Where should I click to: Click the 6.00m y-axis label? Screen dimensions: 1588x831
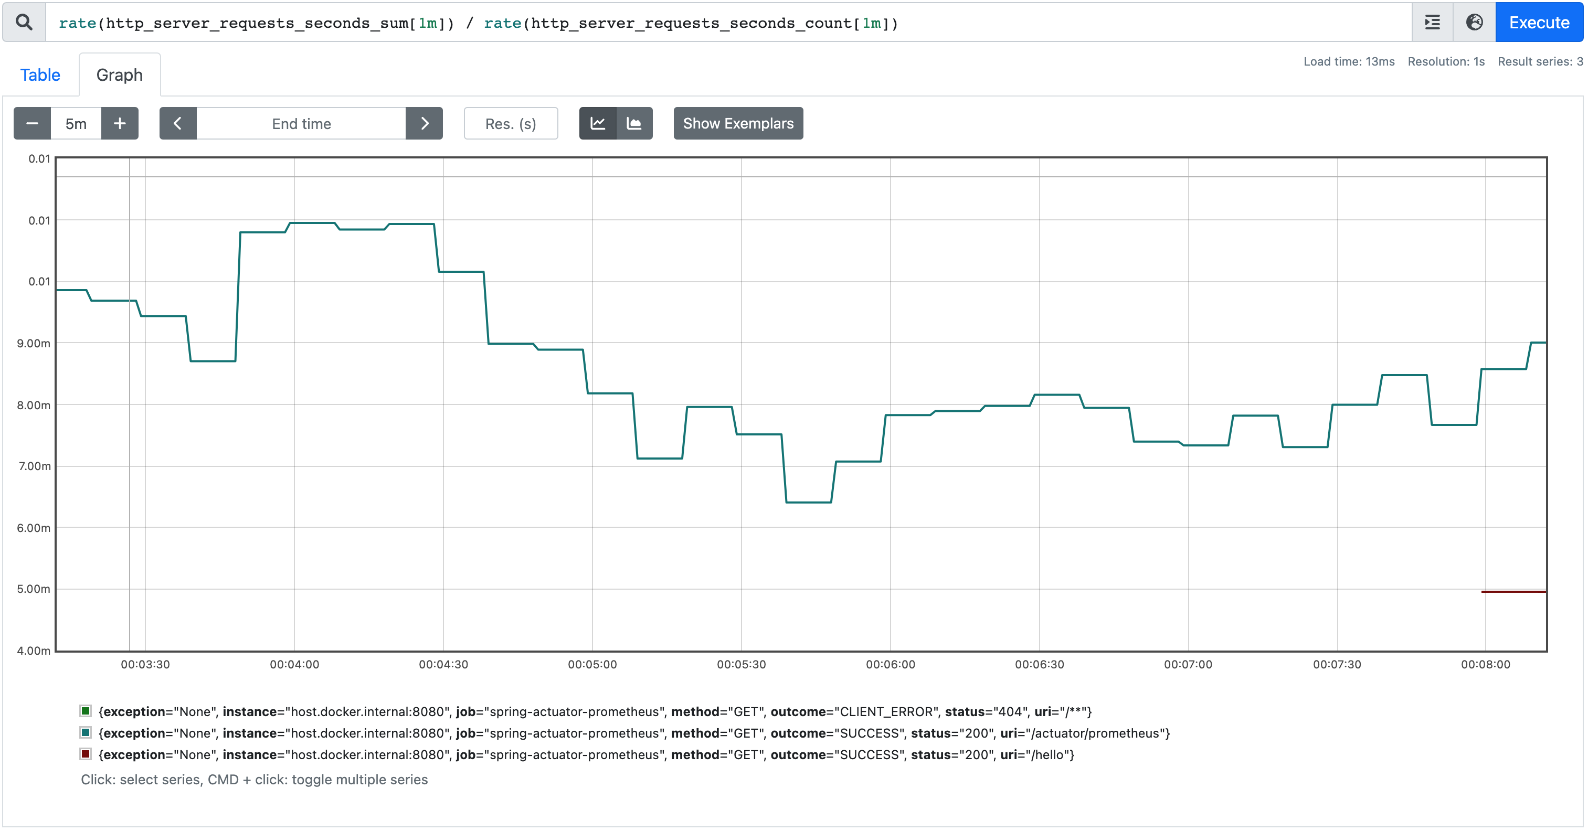[x=34, y=528]
